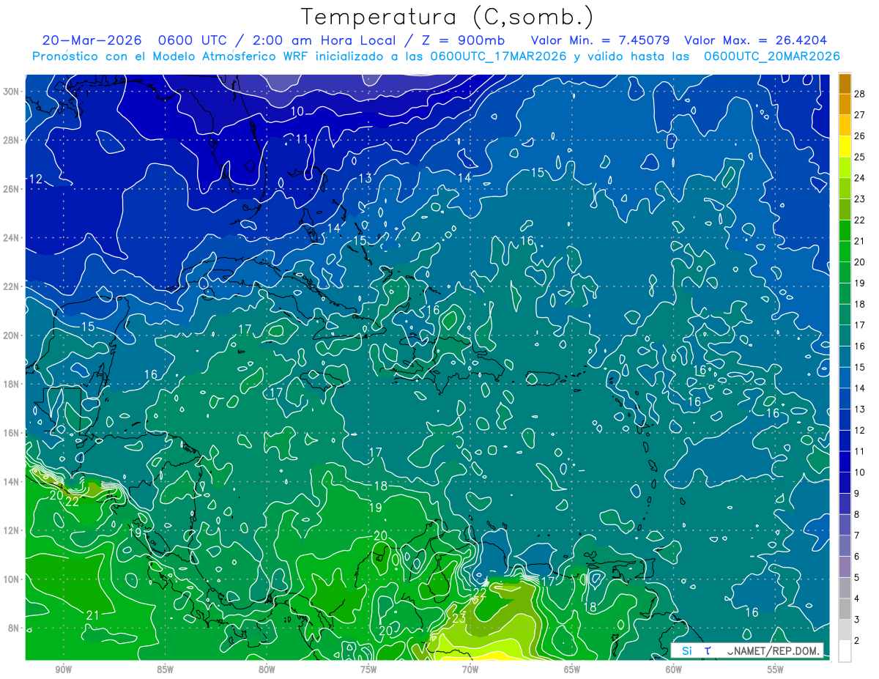Click the '65W' longitude axis label
Viewport: 879px width, 679px height.
tap(572, 669)
